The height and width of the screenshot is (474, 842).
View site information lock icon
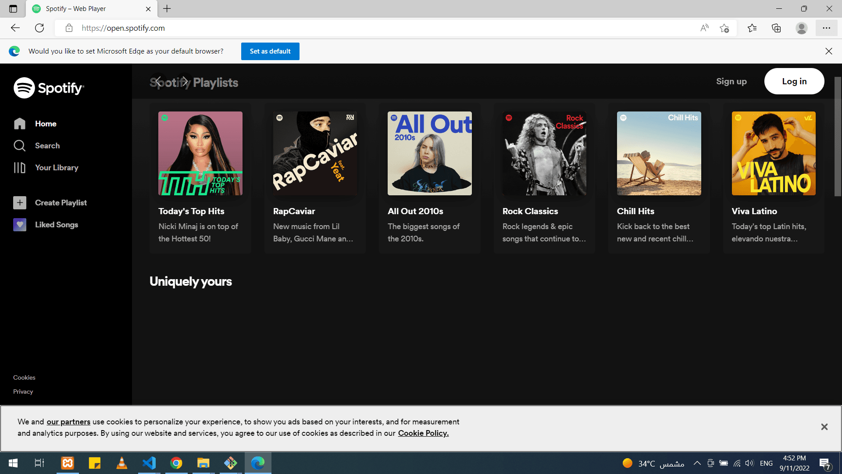click(x=69, y=28)
